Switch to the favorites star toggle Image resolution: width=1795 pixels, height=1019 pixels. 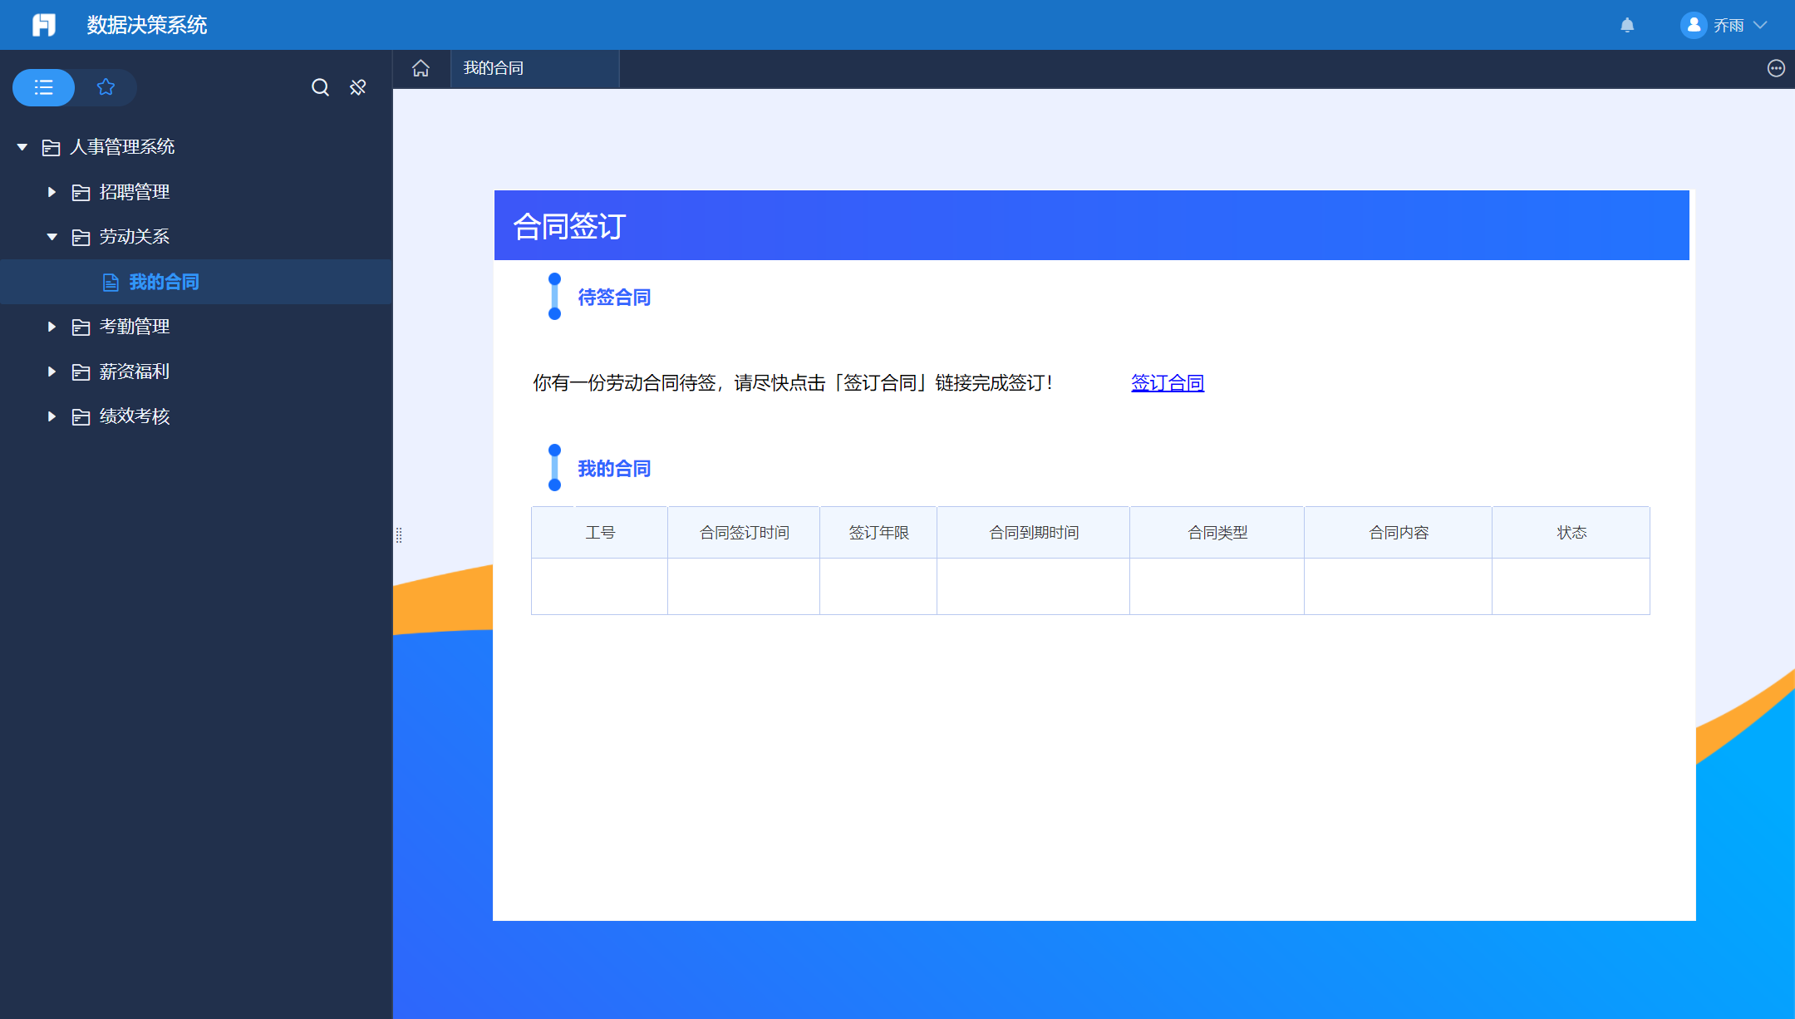tap(106, 87)
